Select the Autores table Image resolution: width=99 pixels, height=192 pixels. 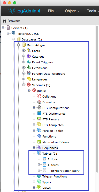click(53, 165)
